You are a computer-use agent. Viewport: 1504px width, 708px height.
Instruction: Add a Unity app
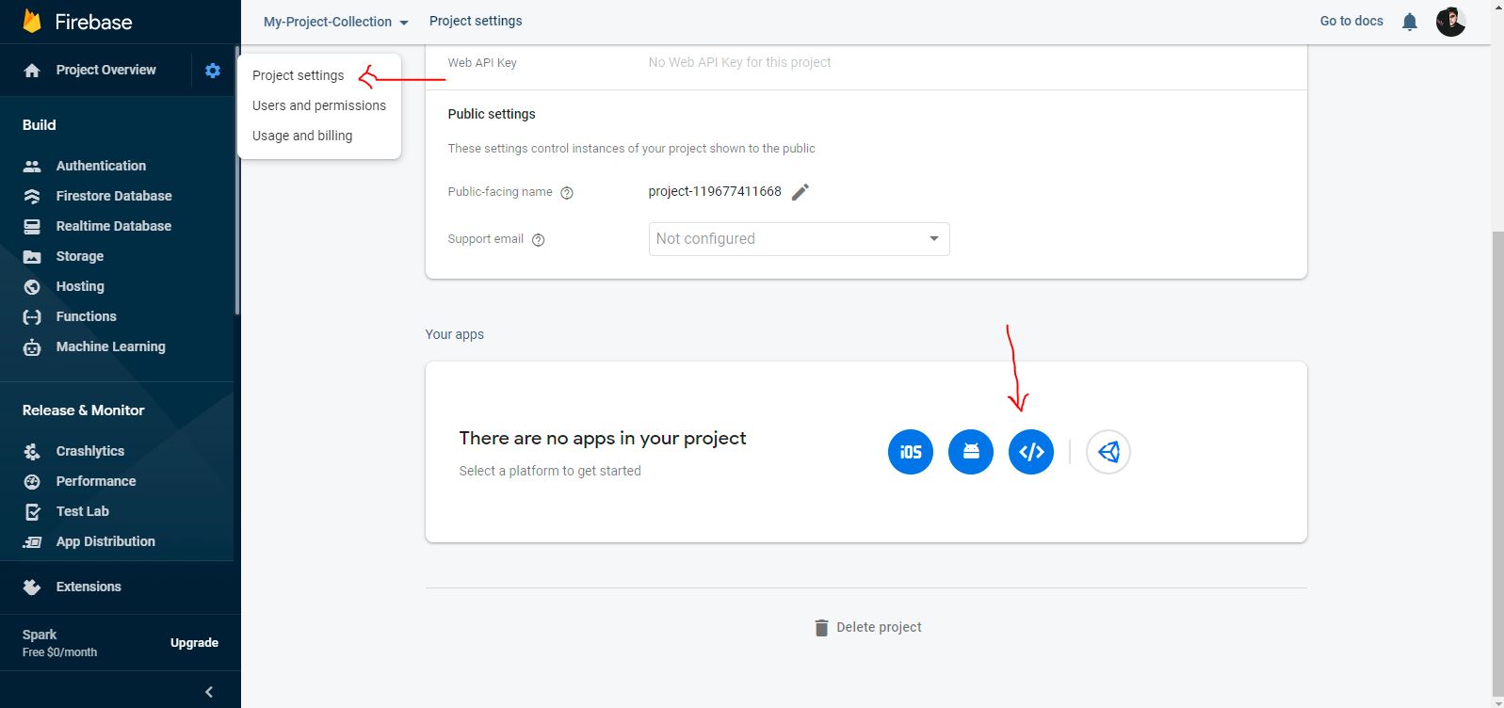pos(1108,452)
